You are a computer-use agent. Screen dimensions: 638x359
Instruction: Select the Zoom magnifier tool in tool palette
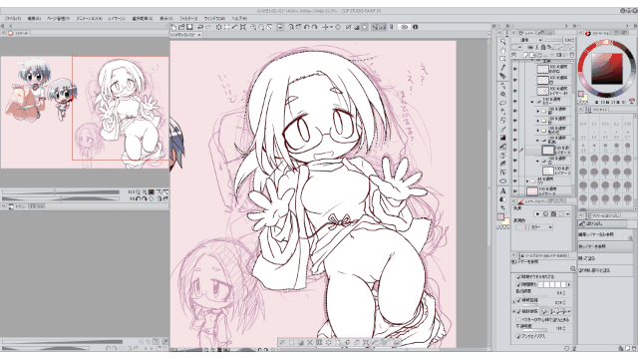[x=502, y=42]
